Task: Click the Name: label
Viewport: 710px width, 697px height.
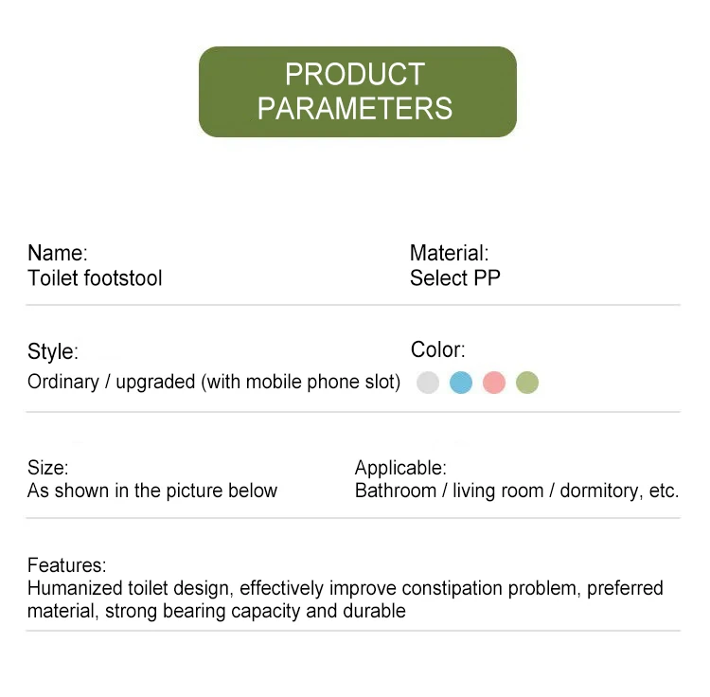Action: 58,253
